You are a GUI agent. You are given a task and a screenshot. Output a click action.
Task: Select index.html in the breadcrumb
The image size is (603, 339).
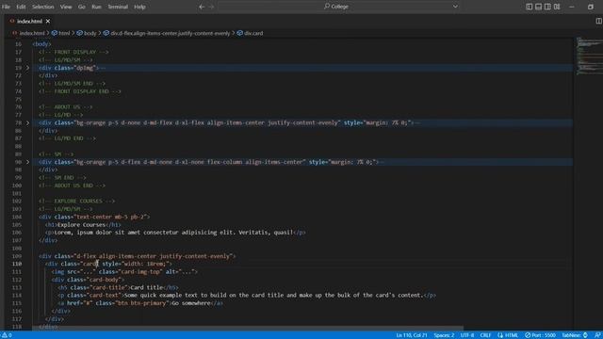click(32, 33)
